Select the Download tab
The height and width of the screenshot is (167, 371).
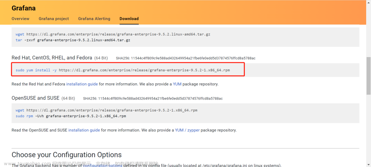(129, 19)
